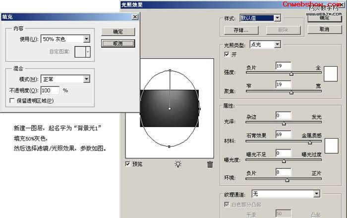Click 确定 in the 填充 dialog
Image resolution: width=347 pixels, height=218 pixels.
click(x=118, y=32)
